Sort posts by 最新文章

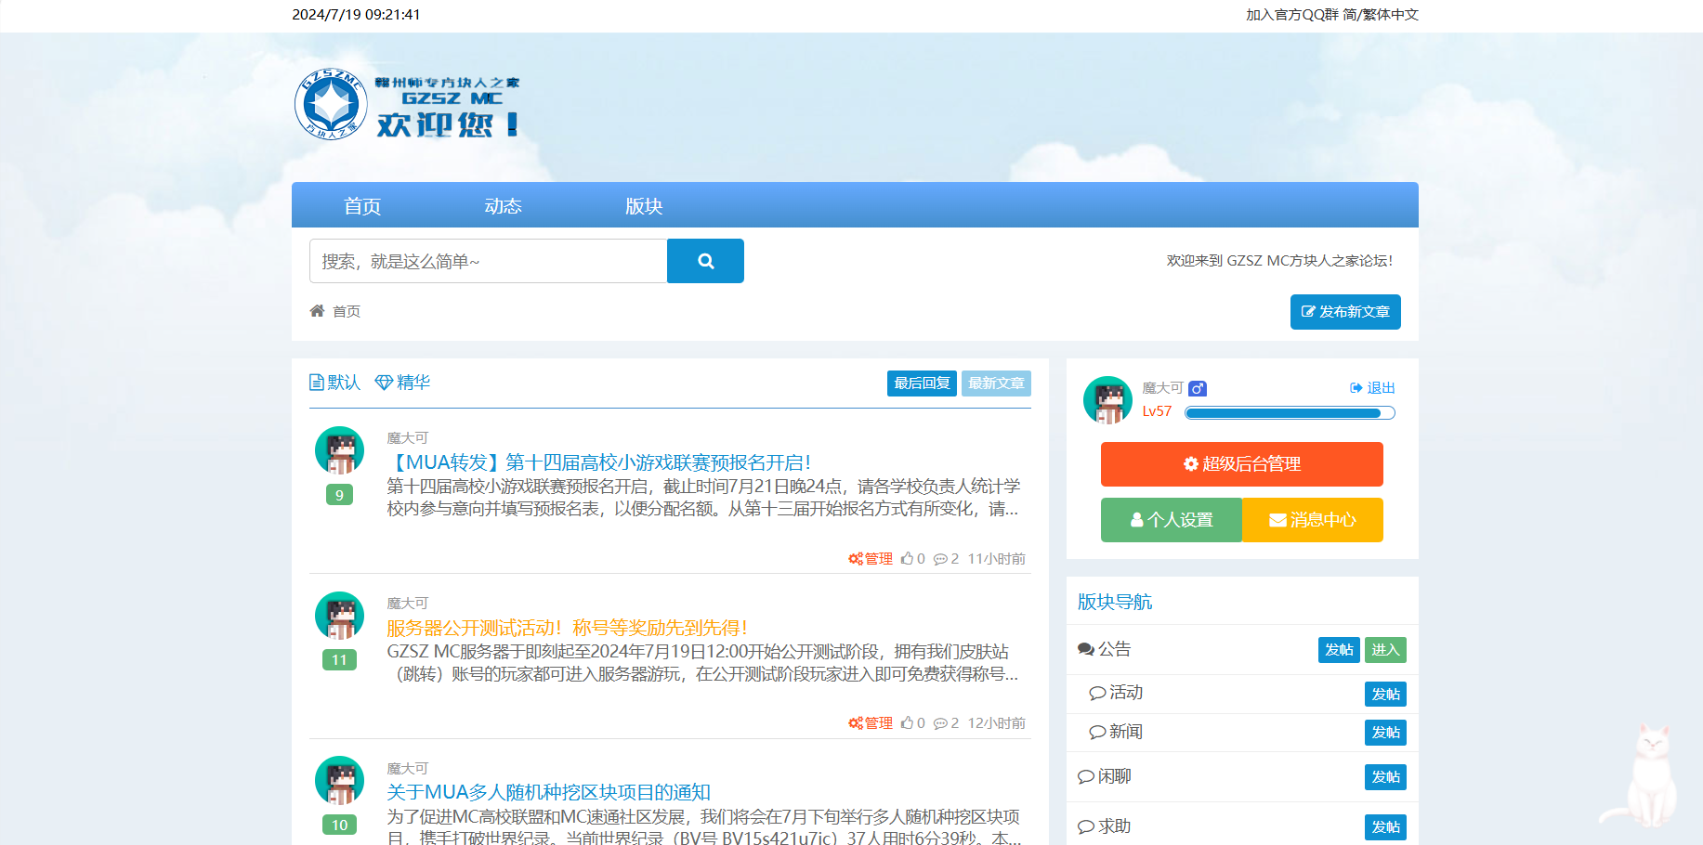[995, 383]
